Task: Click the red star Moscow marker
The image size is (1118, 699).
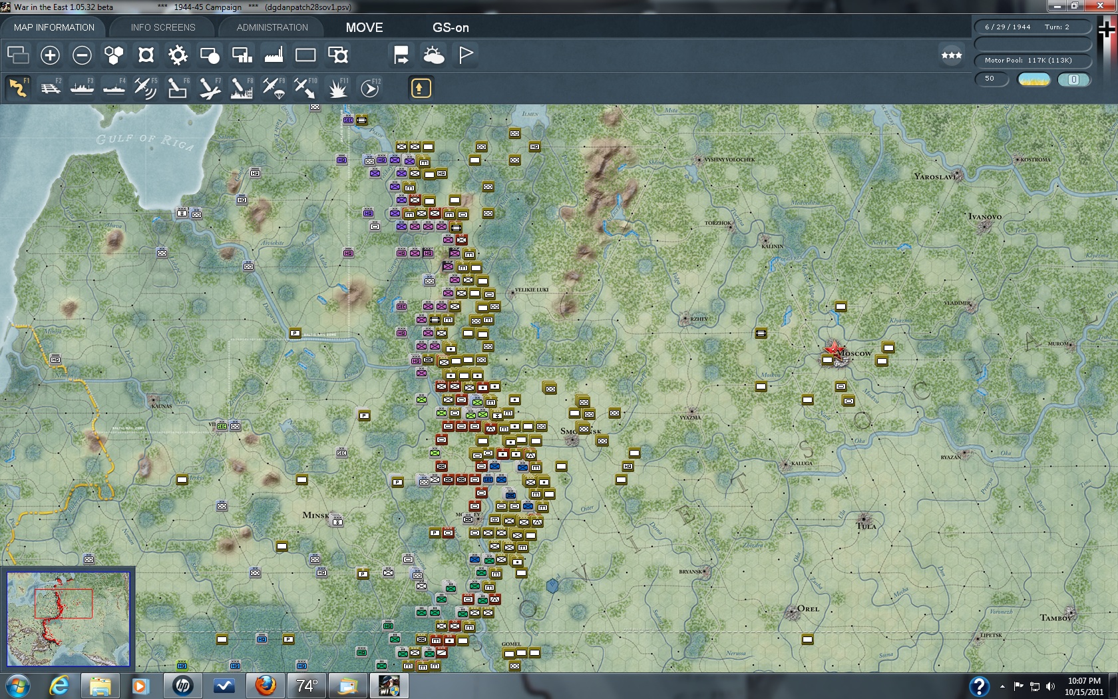Action: click(833, 349)
